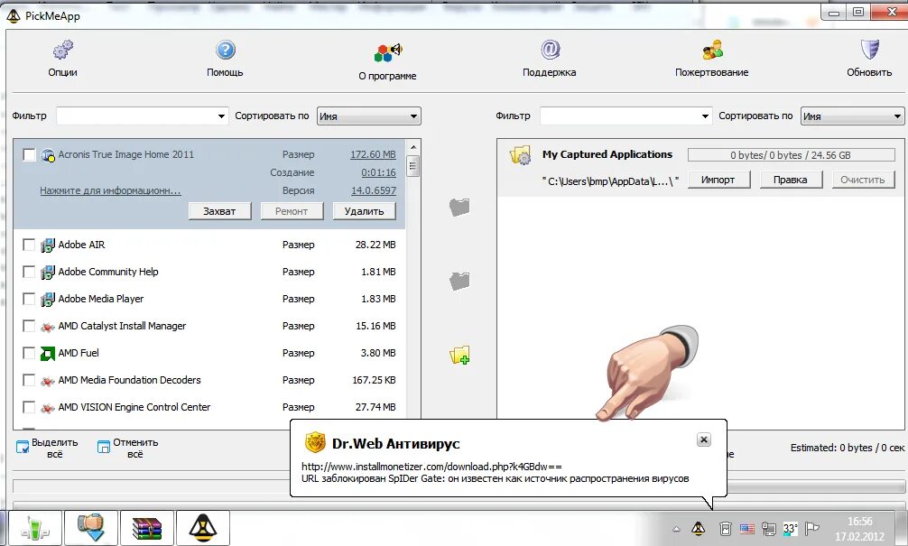This screenshot has height=546, width=908.
Task: Check AMD VISION Engine Control Center checkbox
Action: coord(29,407)
